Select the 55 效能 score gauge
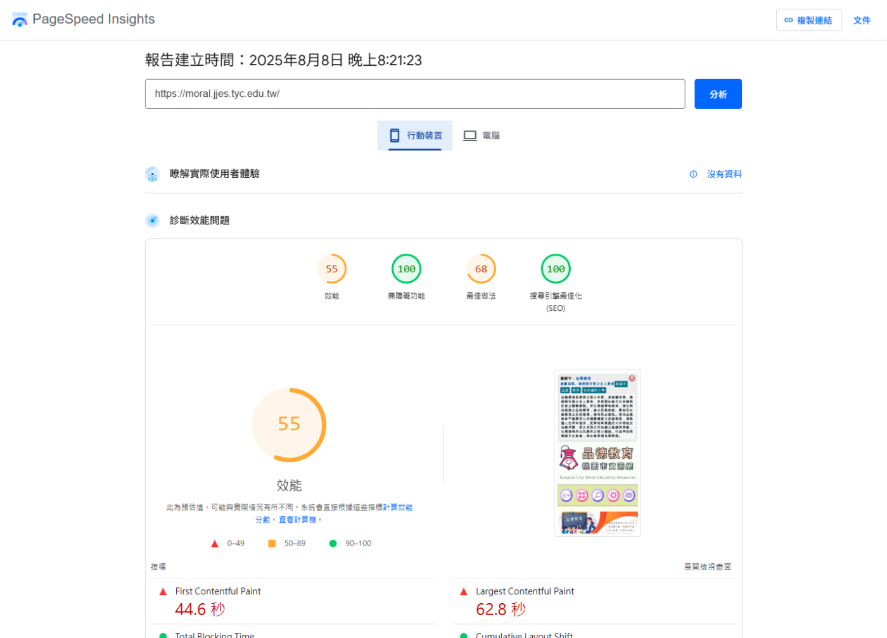Screen dimensions: 887x638 click(x=331, y=269)
